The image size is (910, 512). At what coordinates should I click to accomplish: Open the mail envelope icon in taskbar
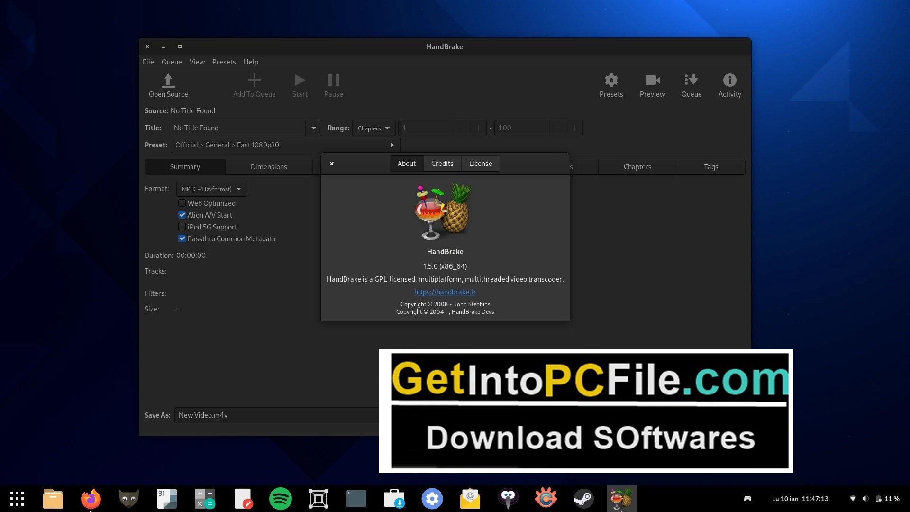pyautogui.click(x=470, y=499)
